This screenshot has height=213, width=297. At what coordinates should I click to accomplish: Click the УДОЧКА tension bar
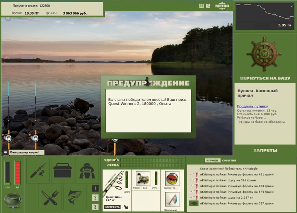click(152, 160)
